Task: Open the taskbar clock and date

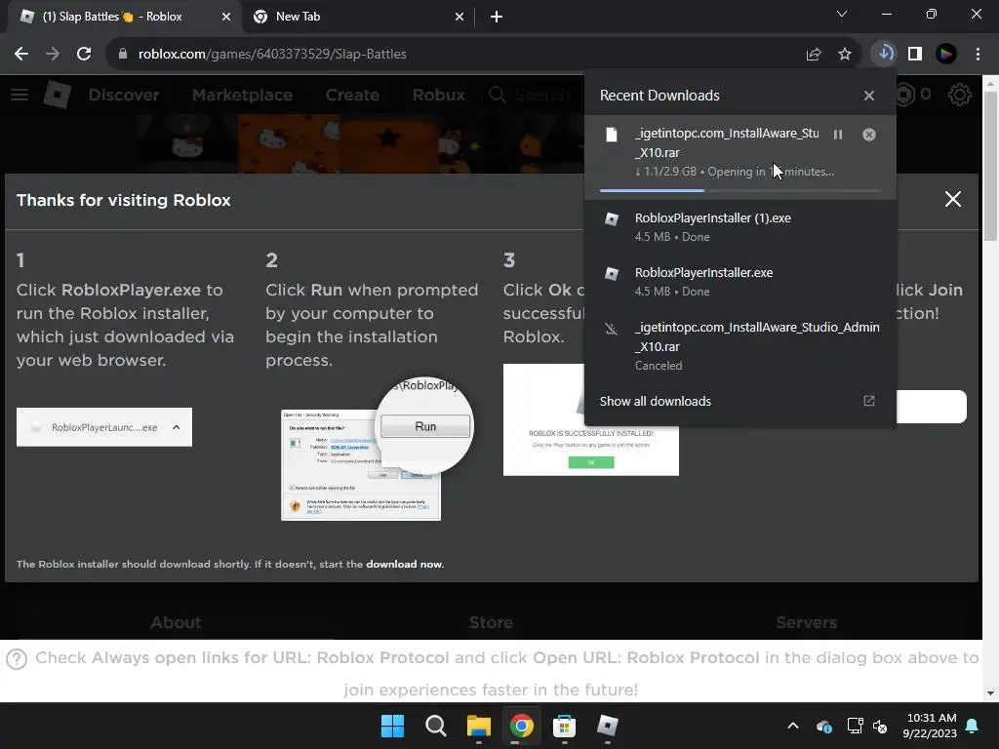Action: pos(930,726)
